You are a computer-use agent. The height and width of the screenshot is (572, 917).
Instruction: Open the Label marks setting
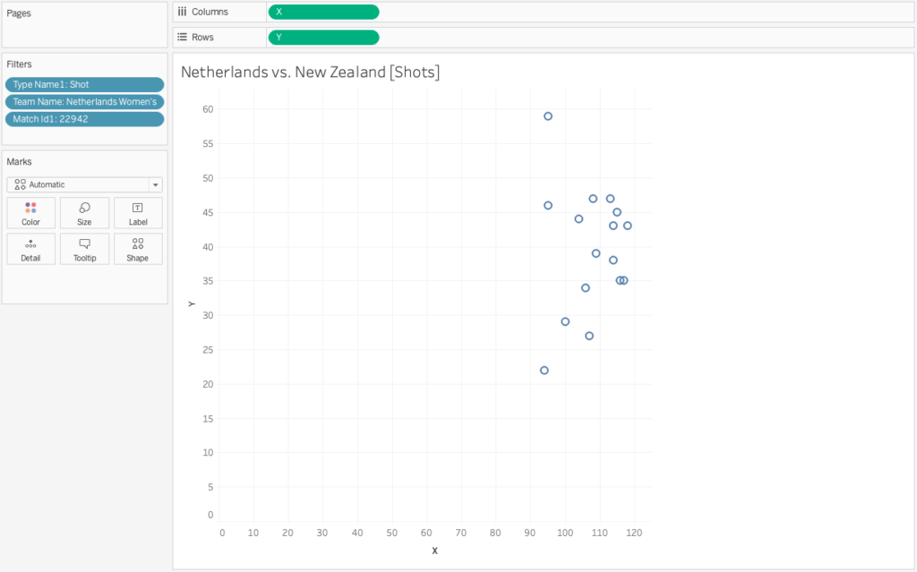(138, 212)
